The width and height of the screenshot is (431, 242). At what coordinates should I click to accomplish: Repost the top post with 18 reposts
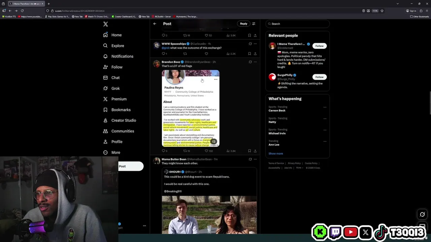[x=187, y=35]
